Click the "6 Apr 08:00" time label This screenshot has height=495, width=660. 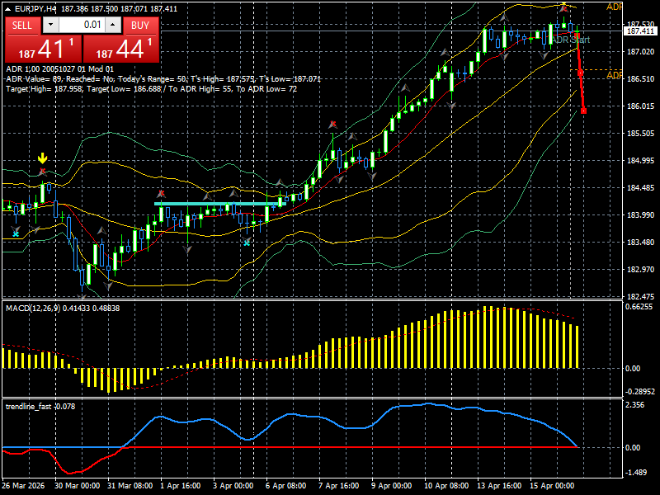(x=285, y=485)
